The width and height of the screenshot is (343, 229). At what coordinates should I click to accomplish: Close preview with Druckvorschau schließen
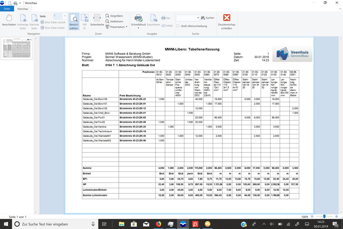pyautogui.click(x=227, y=20)
